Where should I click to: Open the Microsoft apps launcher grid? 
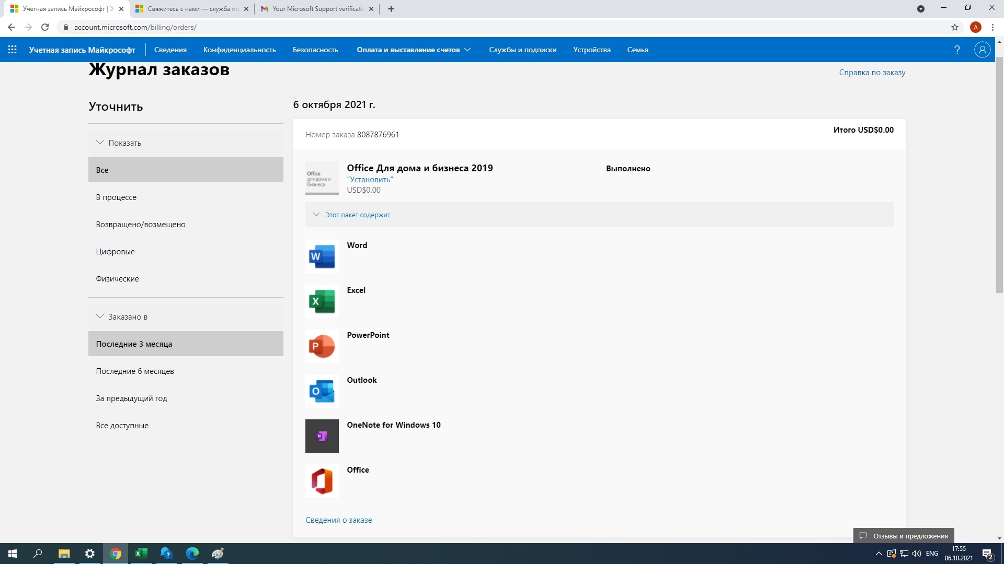click(13, 50)
